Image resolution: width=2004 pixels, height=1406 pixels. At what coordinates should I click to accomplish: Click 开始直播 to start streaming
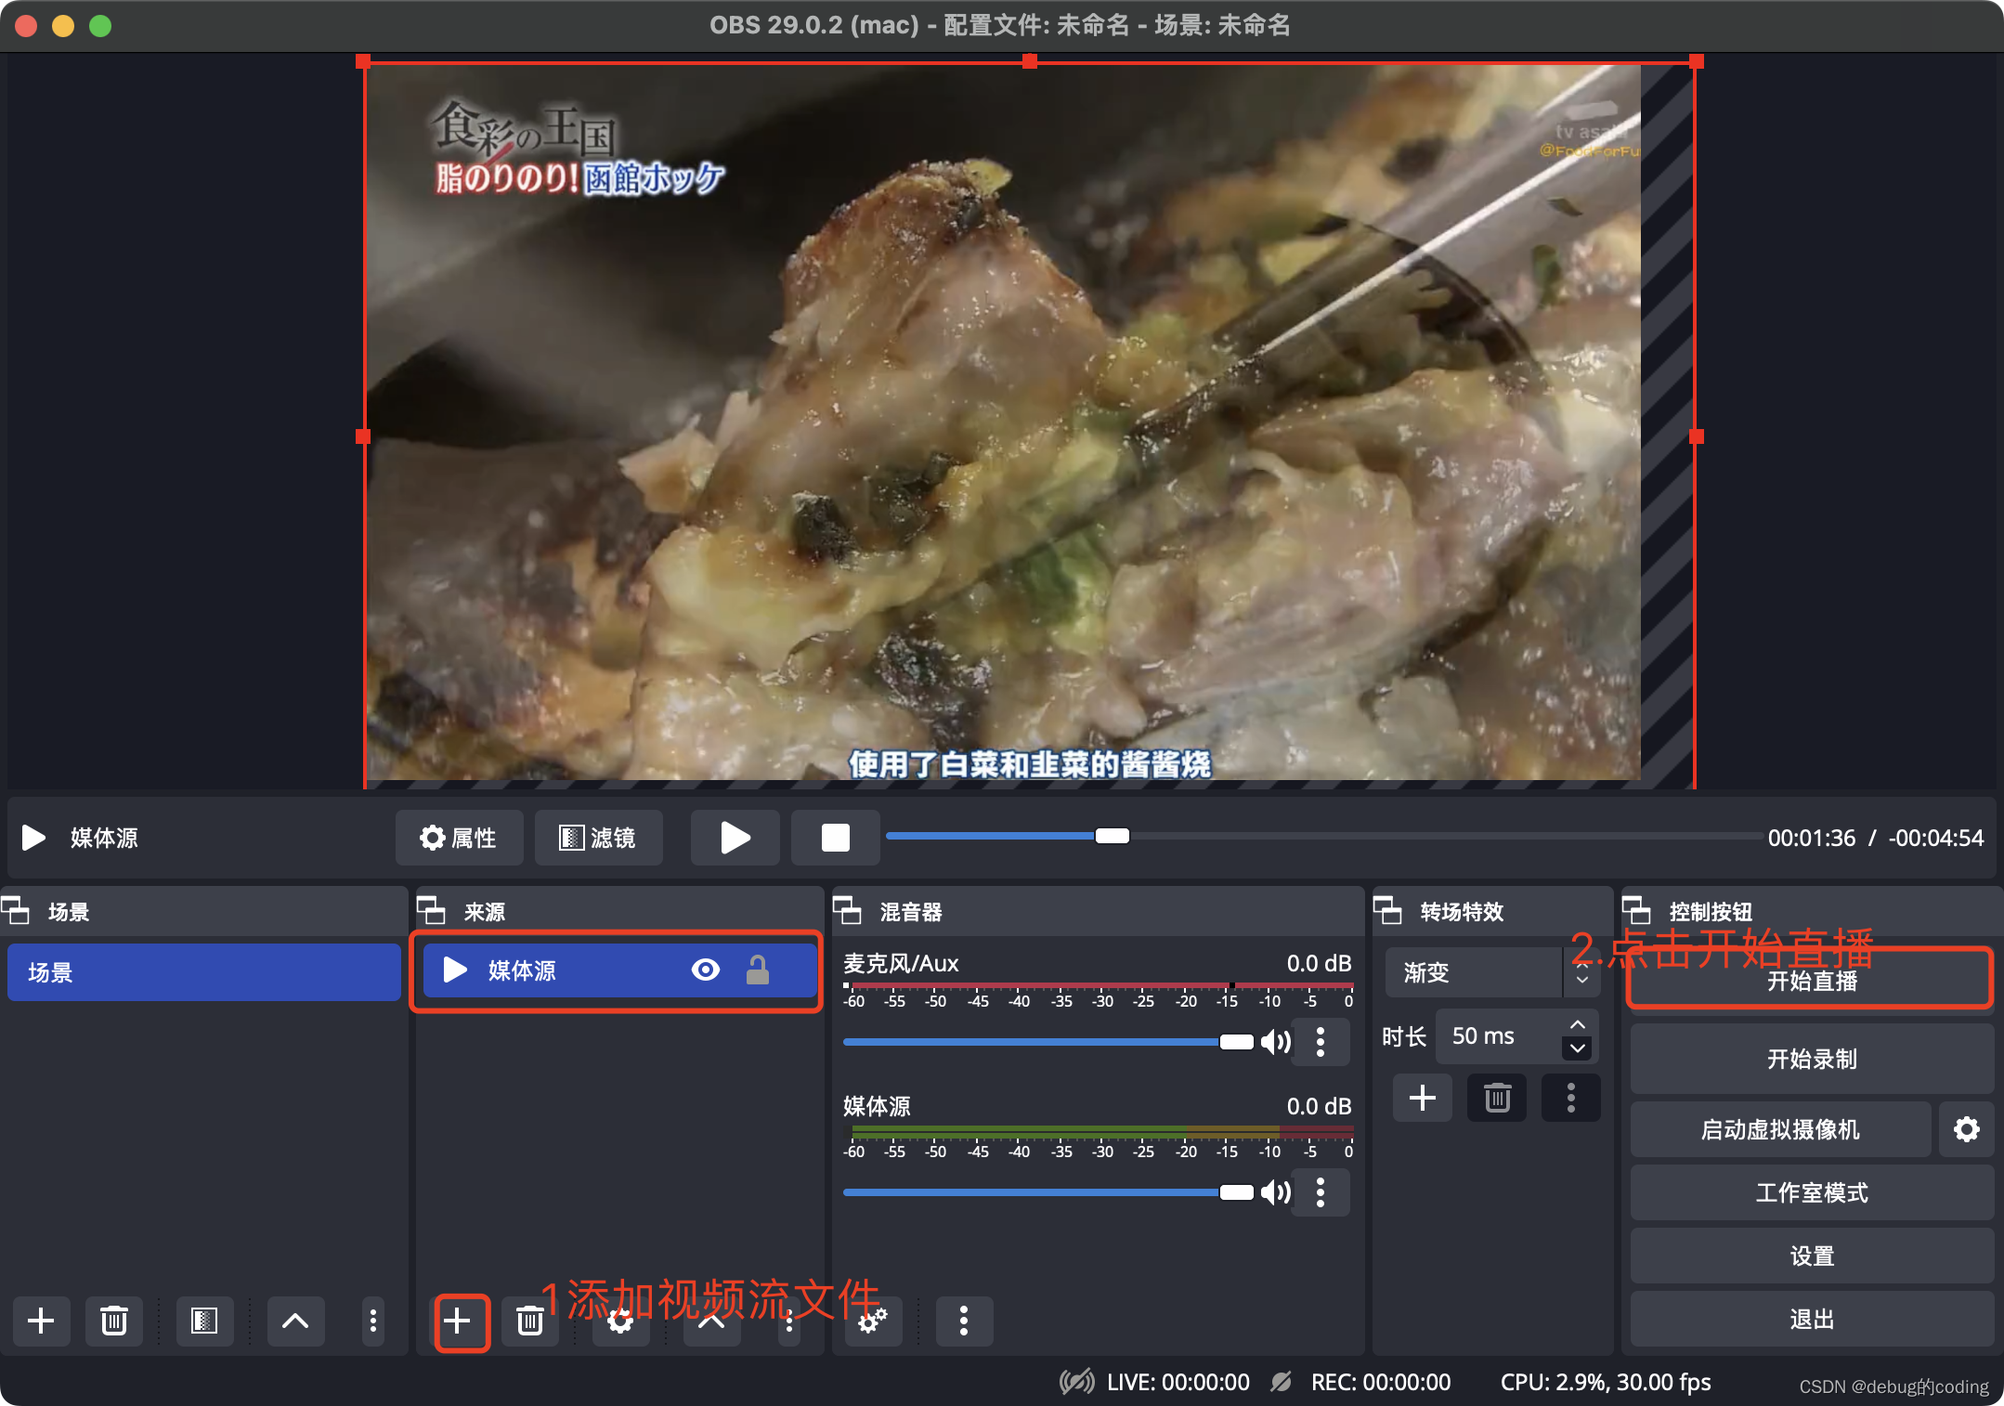pyautogui.click(x=1811, y=982)
